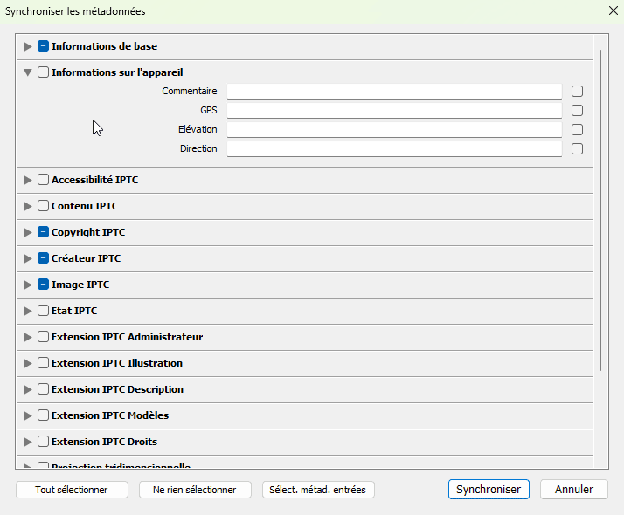Image resolution: width=624 pixels, height=515 pixels.
Task: Enable the Commentaire field checkbox
Action: (x=577, y=92)
